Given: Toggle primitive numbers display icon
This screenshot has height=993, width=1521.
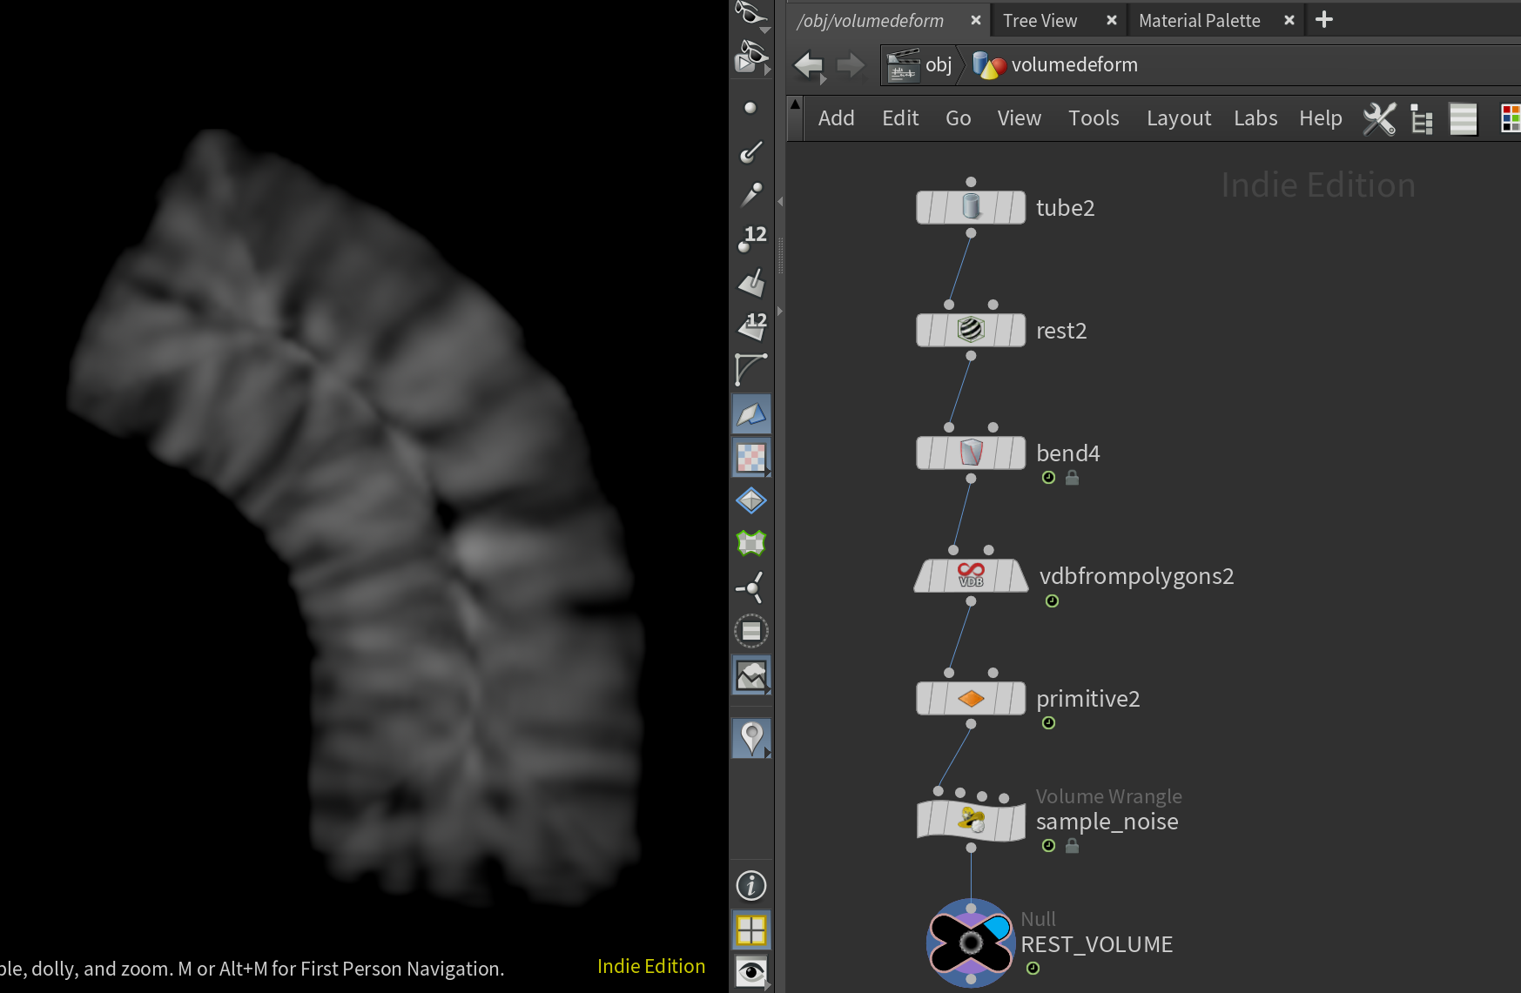Looking at the screenshot, I should [751, 325].
